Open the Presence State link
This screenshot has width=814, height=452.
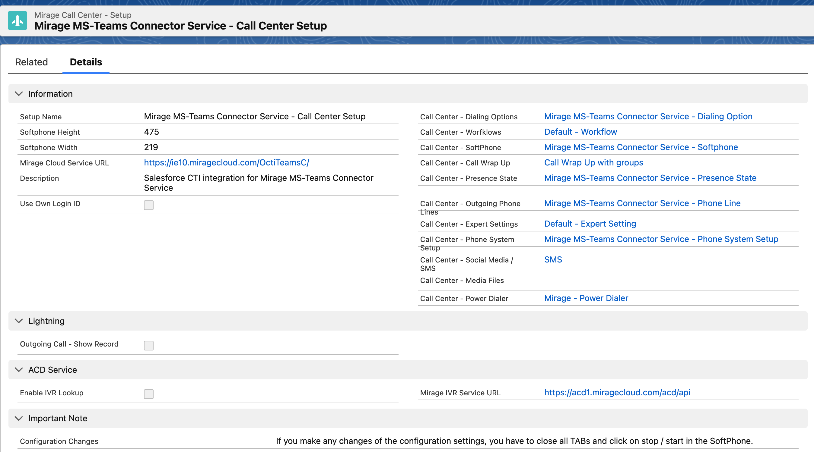pos(650,178)
